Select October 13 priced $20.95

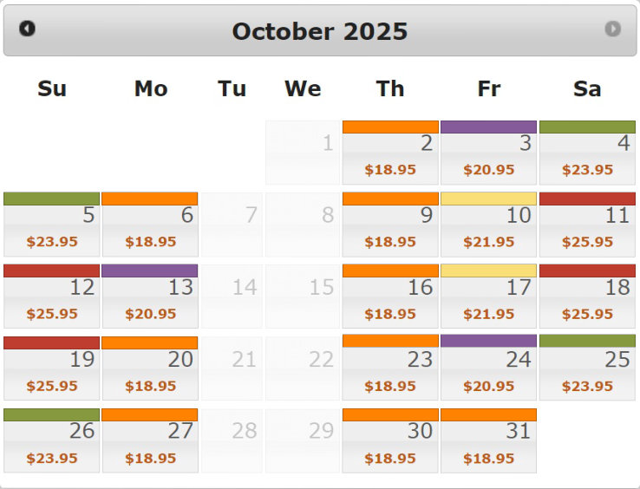150,297
